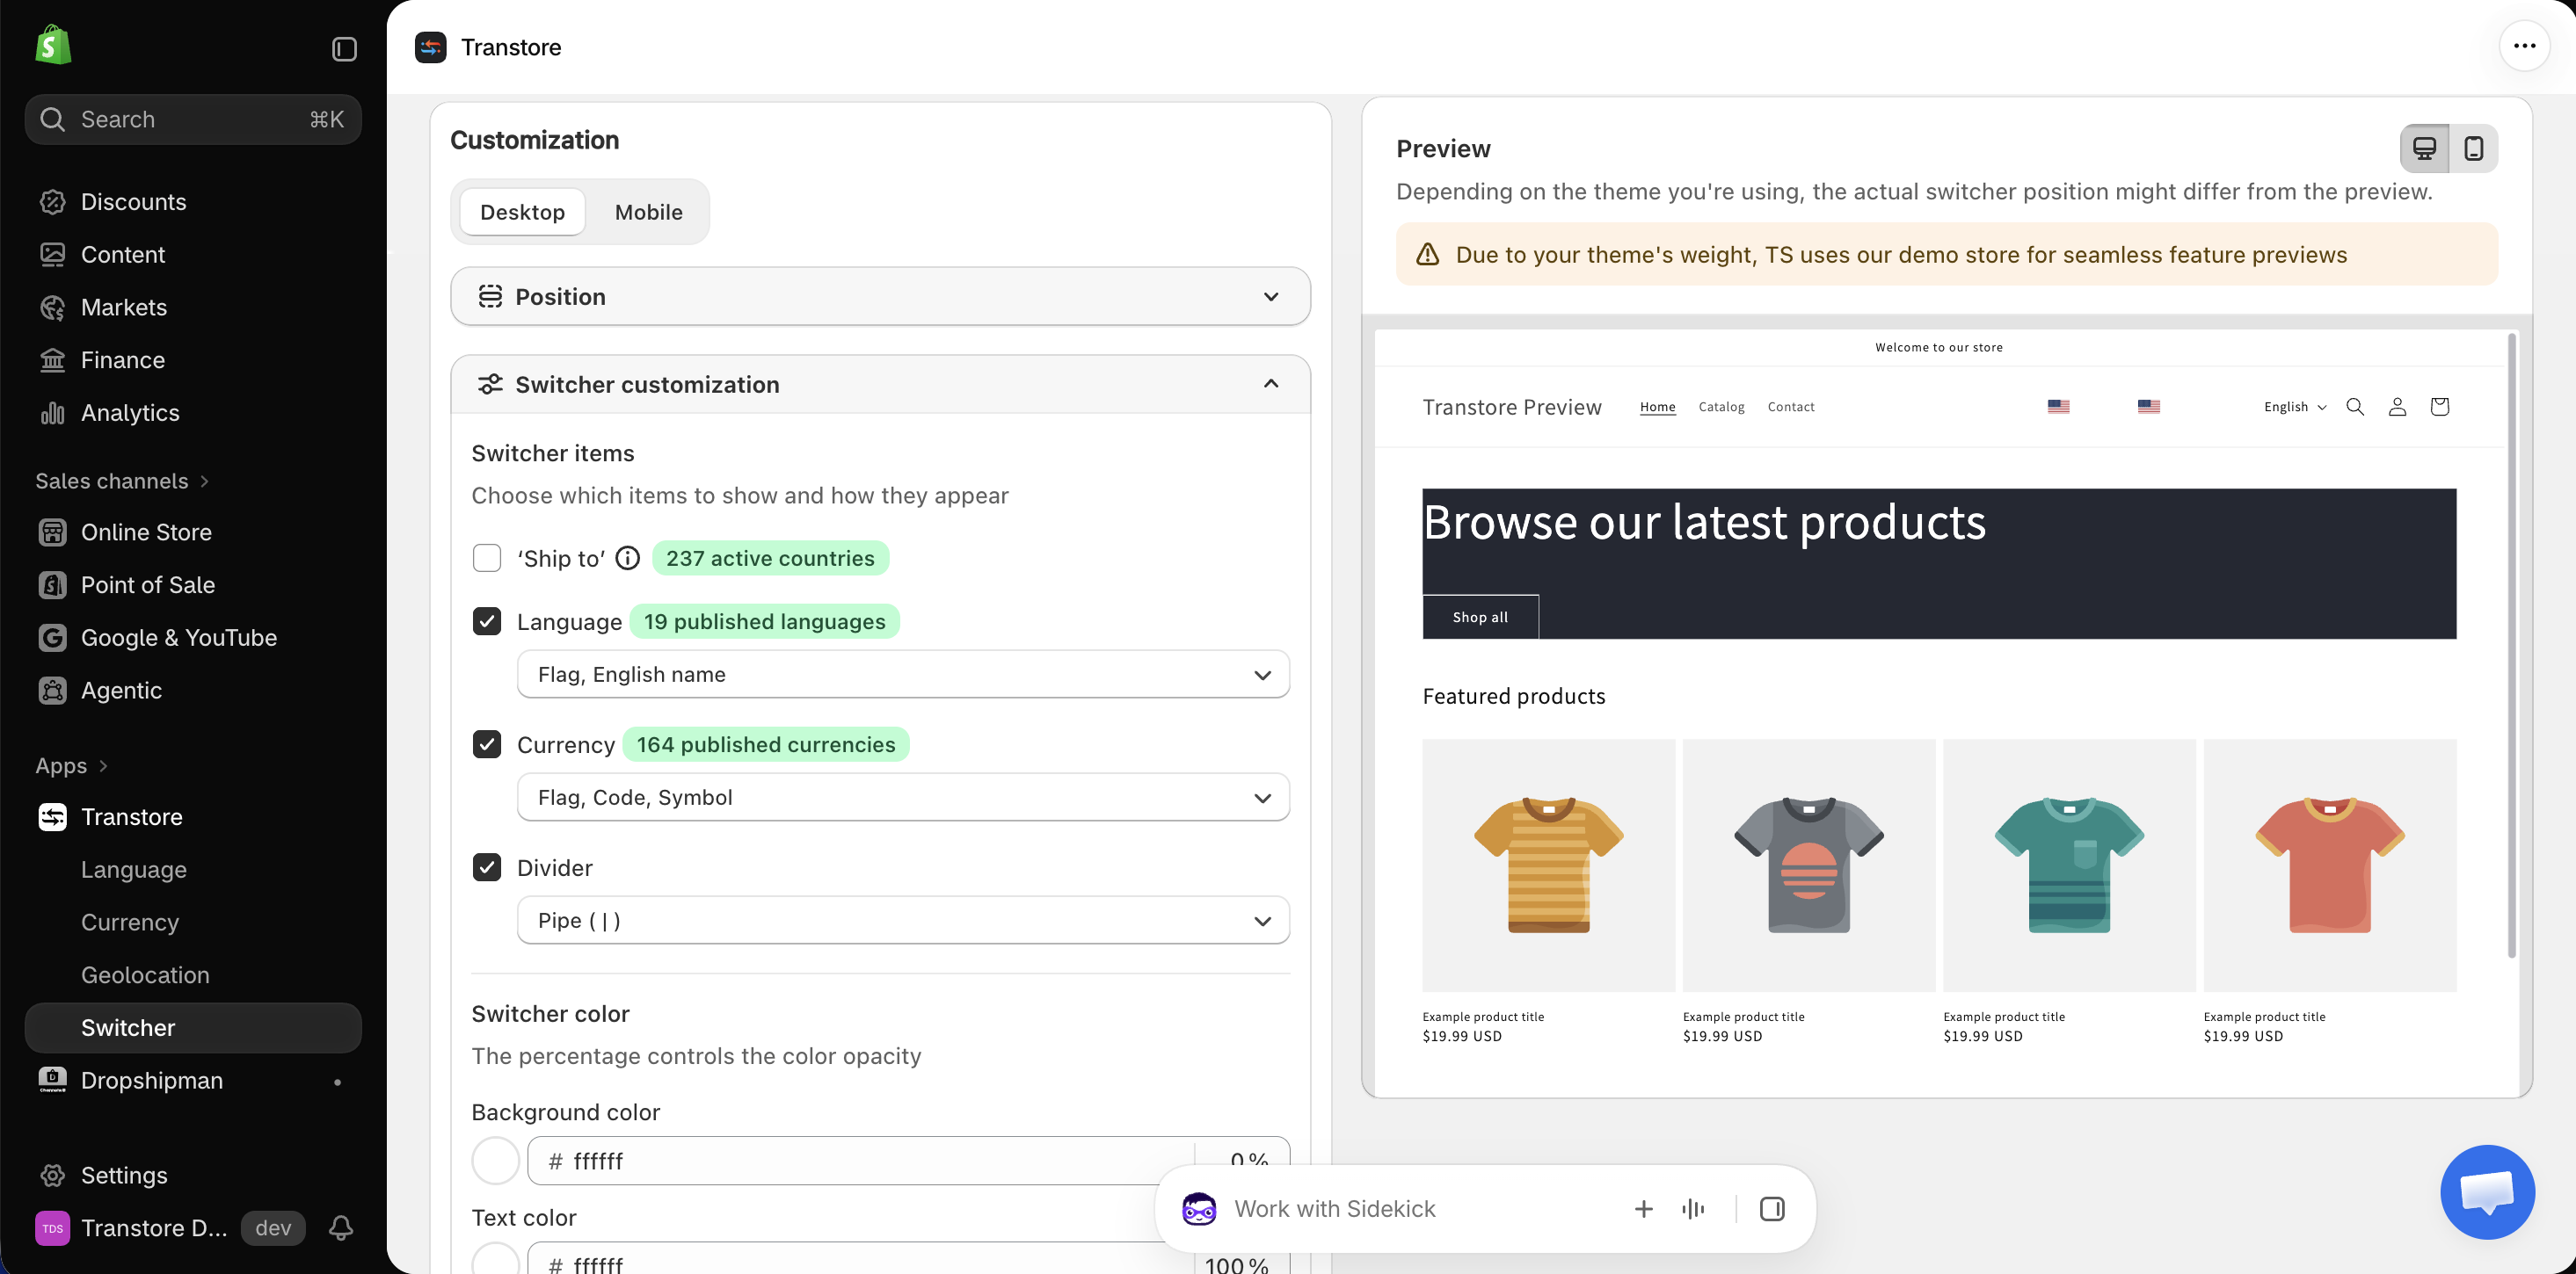Uncheck the Language checkbox
This screenshot has width=2576, height=1274.
click(487, 621)
